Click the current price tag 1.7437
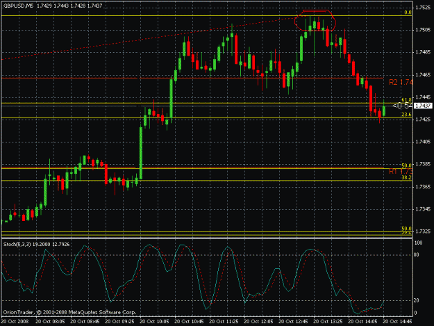The width and height of the screenshot is (434, 326). pyautogui.click(x=423, y=106)
